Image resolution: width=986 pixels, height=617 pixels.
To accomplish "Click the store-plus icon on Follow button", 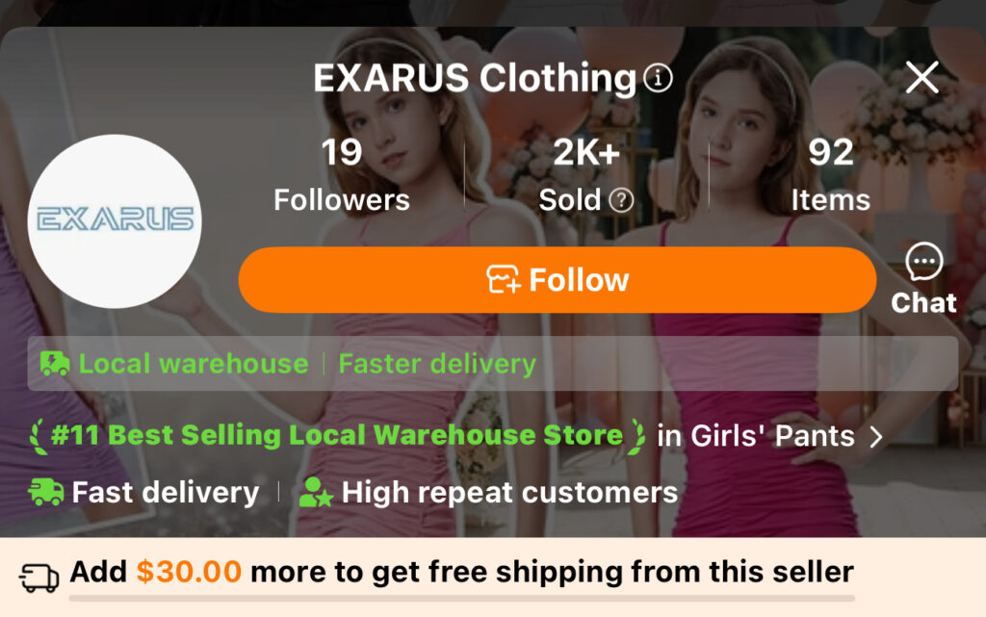I will [503, 279].
